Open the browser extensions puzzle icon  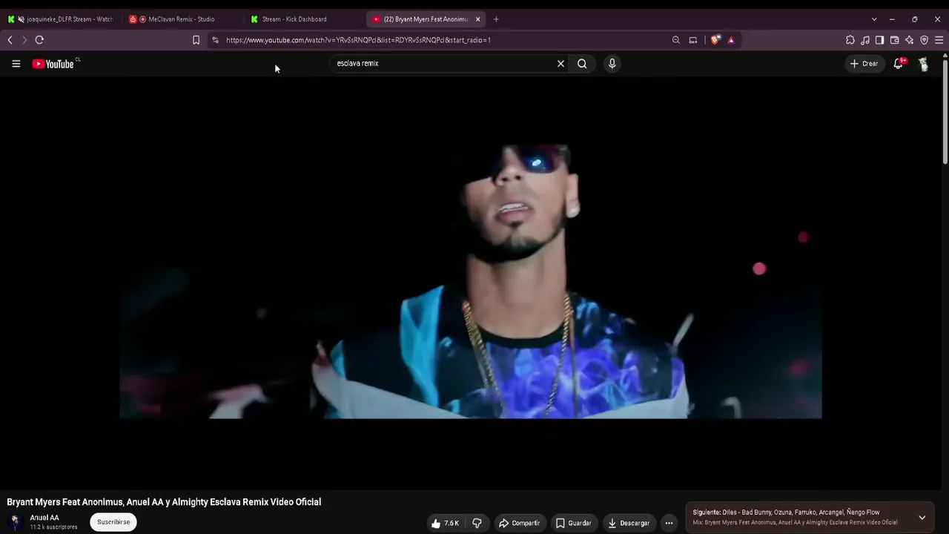[850, 40]
